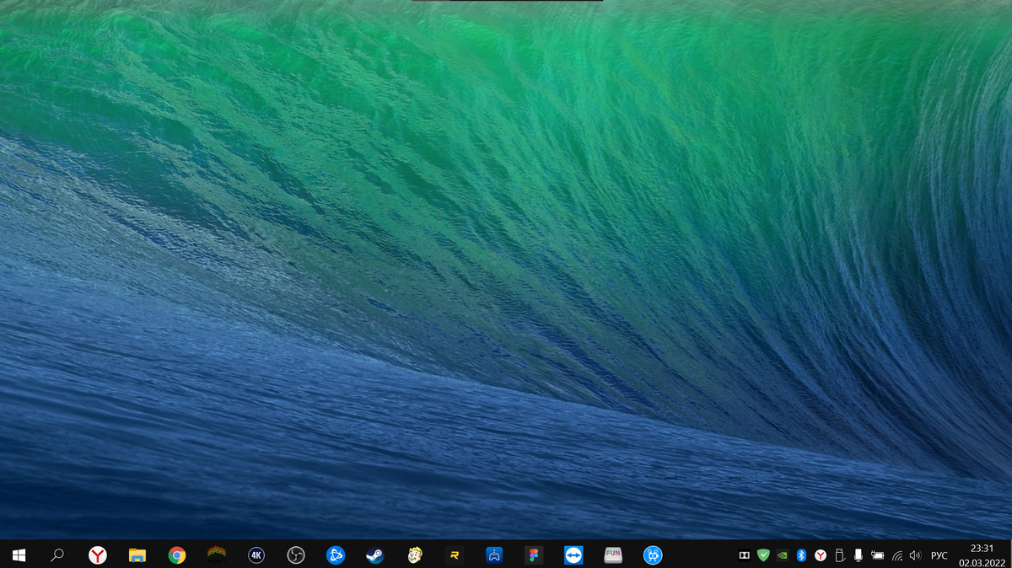Screen dimensions: 1012x568
Task: Launch OBS Studio from taskbar
Action: (296, 555)
